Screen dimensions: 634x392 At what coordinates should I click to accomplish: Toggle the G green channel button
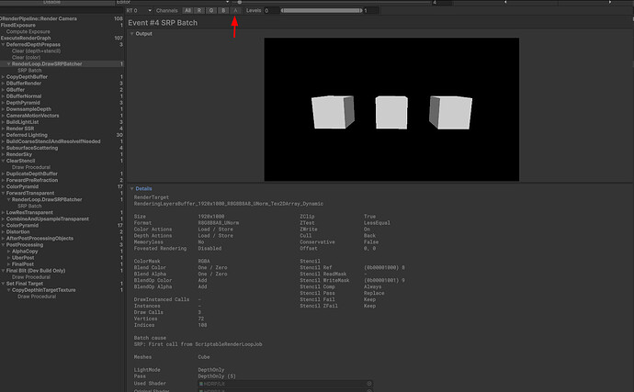pyautogui.click(x=213, y=10)
